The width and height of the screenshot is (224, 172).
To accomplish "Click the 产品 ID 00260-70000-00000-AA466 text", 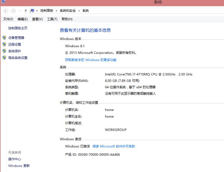I will 93,155.
